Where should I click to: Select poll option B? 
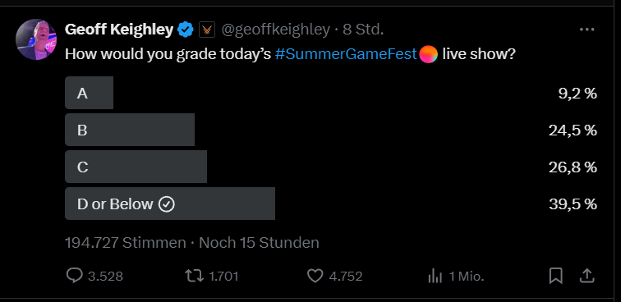(x=331, y=130)
